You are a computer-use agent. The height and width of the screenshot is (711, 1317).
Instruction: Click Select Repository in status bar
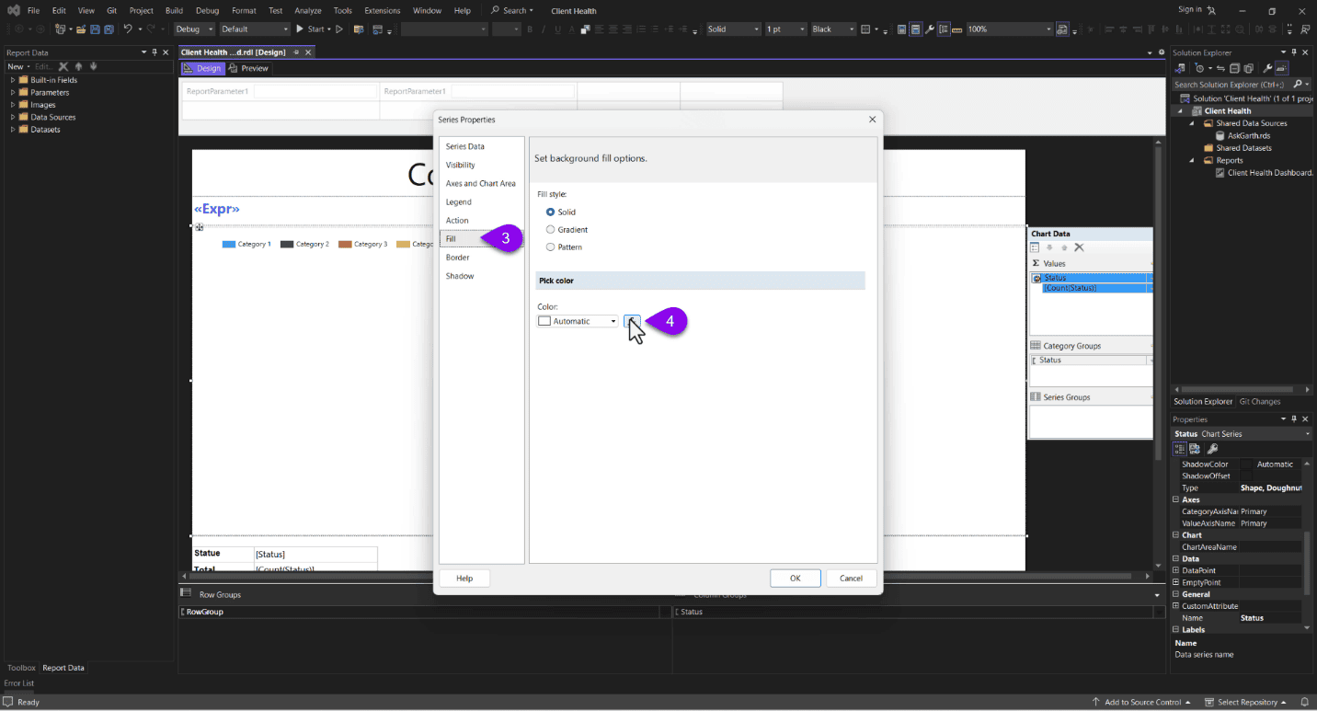(1247, 703)
